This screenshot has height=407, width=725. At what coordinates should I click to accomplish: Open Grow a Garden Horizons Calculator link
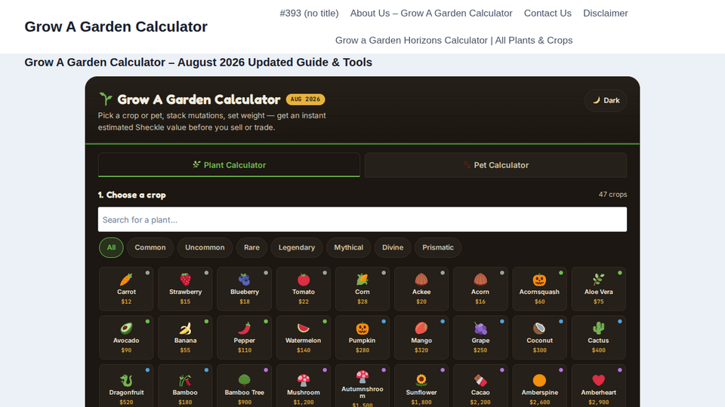click(x=454, y=40)
